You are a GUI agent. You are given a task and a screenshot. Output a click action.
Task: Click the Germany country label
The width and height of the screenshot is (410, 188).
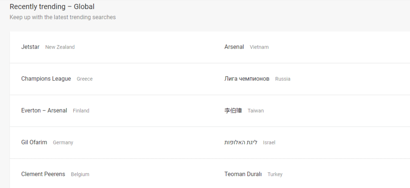pos(63,143)
